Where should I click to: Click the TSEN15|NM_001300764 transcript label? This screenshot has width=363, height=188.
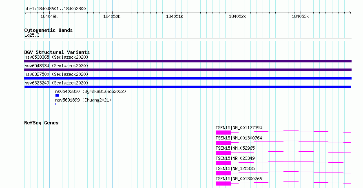(239, 138)
